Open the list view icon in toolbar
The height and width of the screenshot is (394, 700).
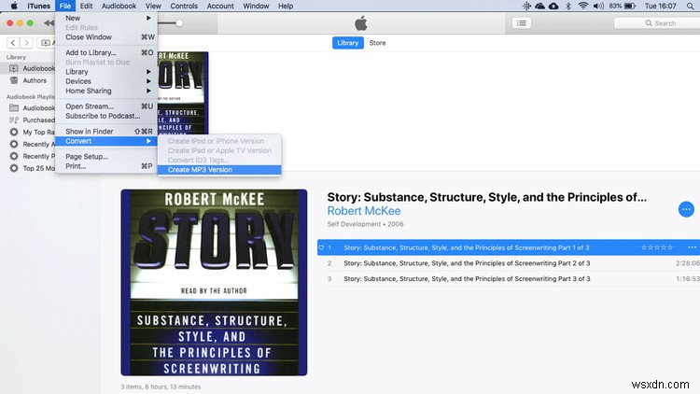point(522,22)
